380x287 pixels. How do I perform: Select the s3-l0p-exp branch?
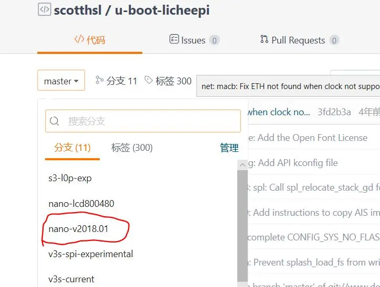[x=70, y=178]
